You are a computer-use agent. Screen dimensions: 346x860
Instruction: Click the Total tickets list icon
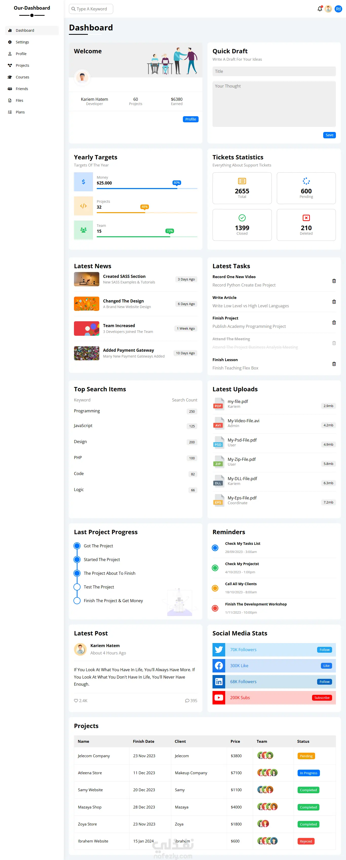click(x=242, y=181)
